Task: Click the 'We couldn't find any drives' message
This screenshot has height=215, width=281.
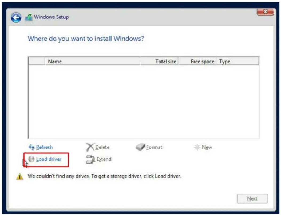Action: point(104,176)
